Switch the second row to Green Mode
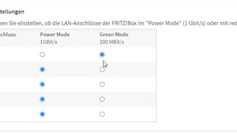 click(102, 70)
